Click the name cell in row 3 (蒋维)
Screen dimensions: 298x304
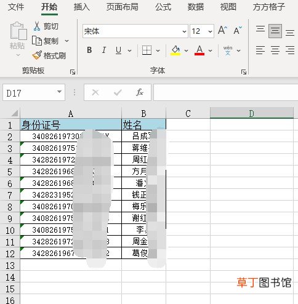tap(143, 148)
